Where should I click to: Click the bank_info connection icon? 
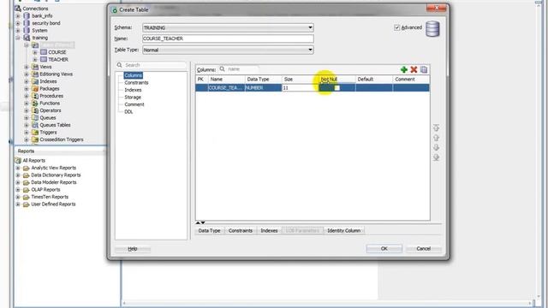tap(27, 15)
